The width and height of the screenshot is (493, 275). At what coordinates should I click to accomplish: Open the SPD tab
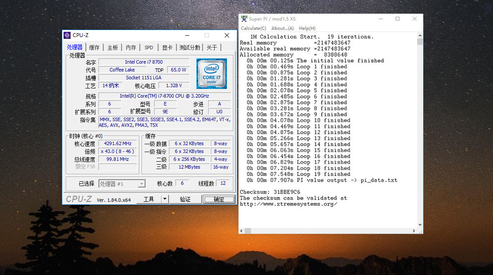149,48
